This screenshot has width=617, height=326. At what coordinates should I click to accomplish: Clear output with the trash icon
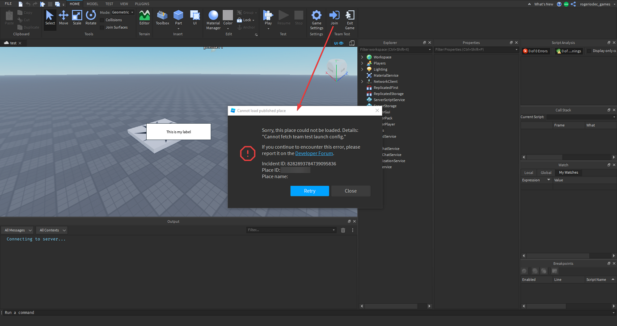(343, 230)
